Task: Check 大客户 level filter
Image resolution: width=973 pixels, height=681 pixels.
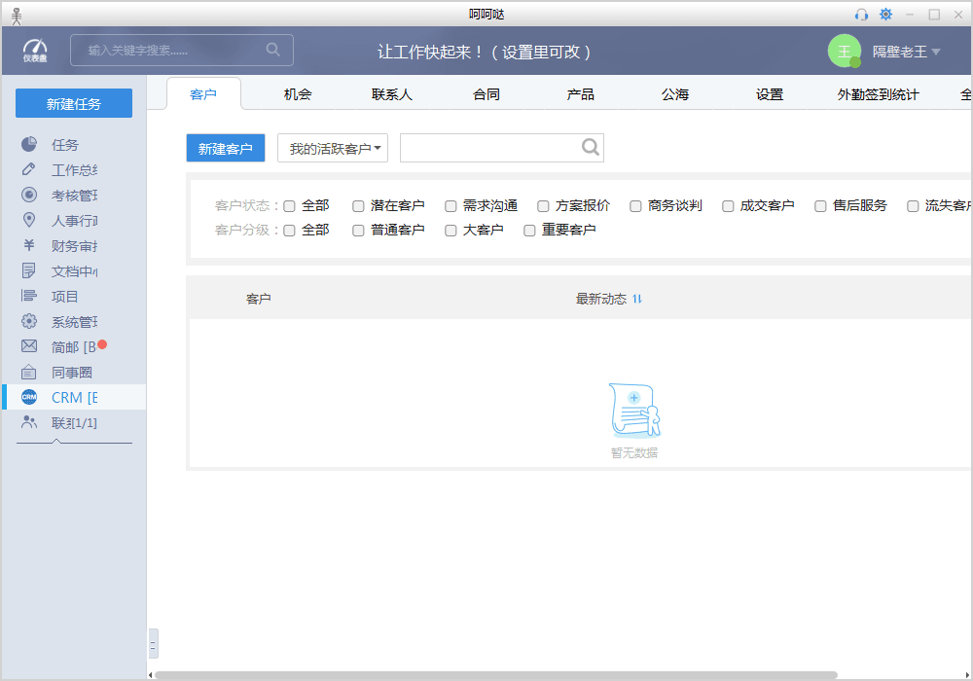Action: pyautogui.click(x=450, y=231)
